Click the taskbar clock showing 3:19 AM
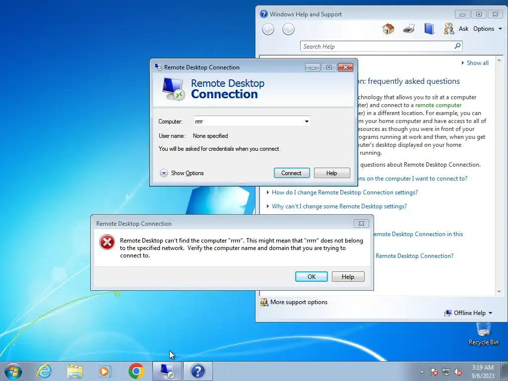Screen dimensions: 508x381 [483, 372]
